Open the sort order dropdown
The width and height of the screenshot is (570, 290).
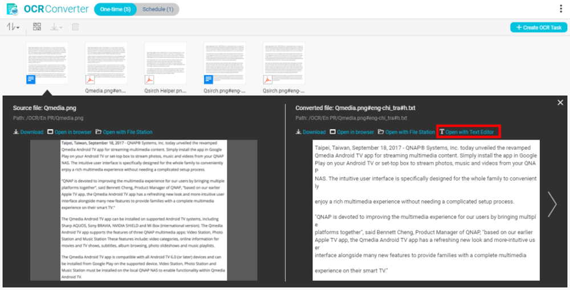[x=13, y=27]
